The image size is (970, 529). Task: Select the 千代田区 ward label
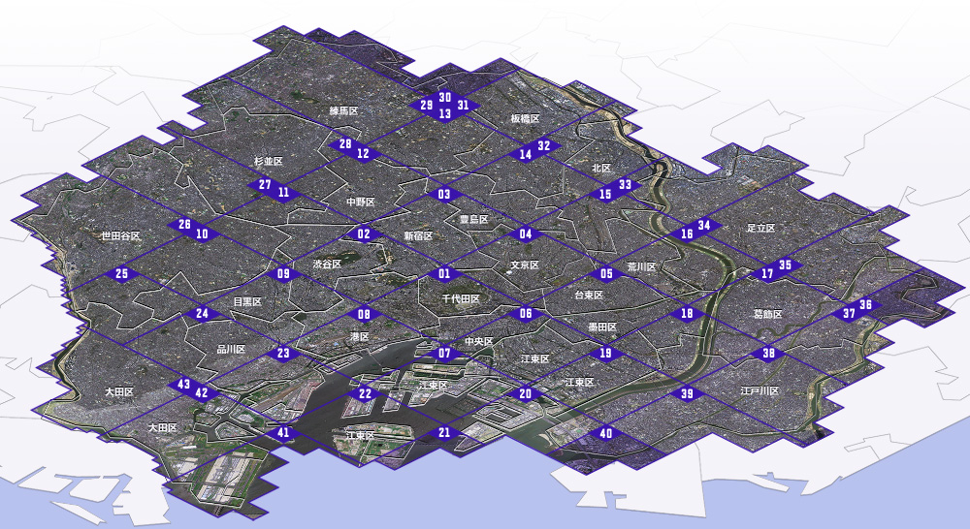[x=461, y=299]
